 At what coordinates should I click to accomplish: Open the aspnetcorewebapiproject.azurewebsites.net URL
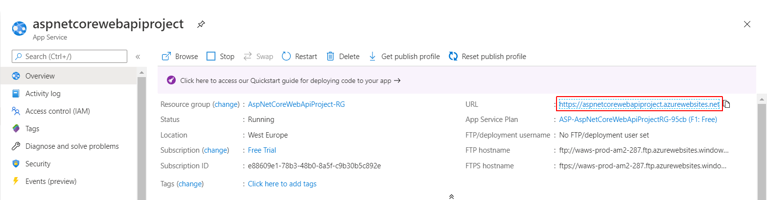[x=639, y=104]
